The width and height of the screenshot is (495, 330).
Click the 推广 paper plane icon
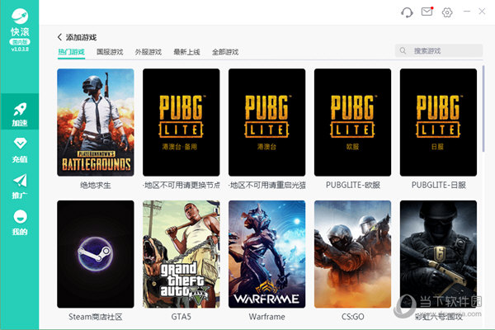coord(20,182)
